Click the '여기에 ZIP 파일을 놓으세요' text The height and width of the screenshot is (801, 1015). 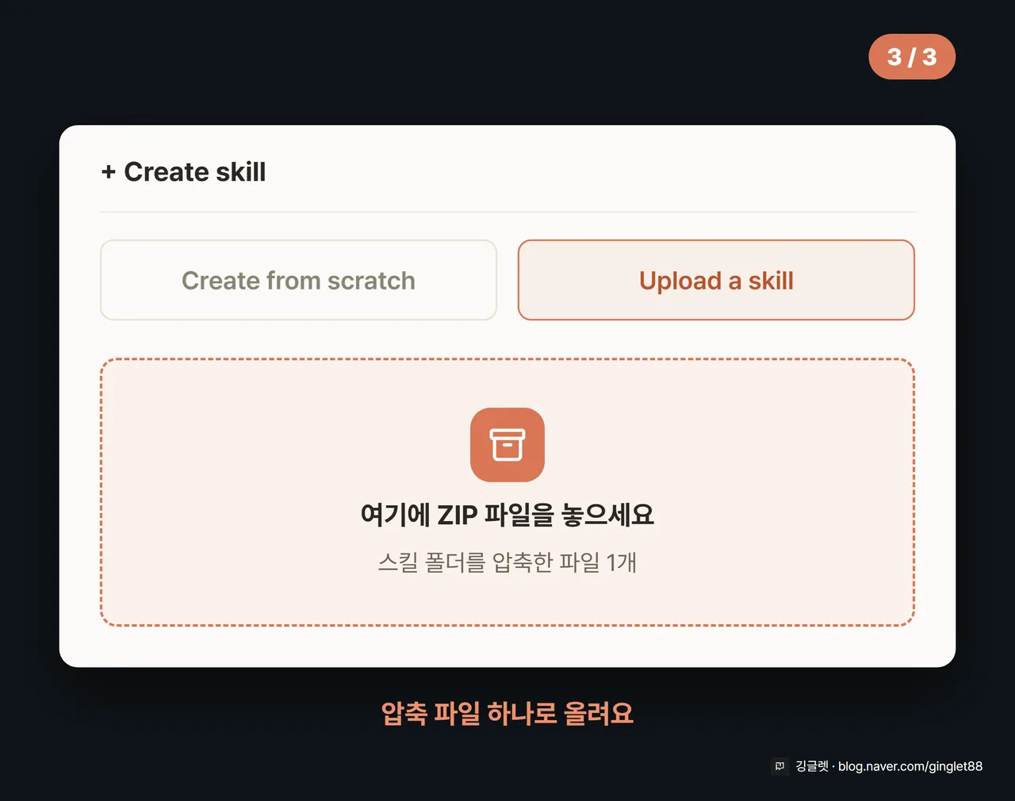507,515
